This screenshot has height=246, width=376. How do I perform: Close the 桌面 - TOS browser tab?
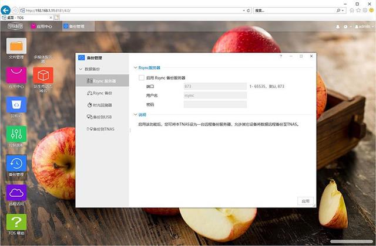click(51, 18)
